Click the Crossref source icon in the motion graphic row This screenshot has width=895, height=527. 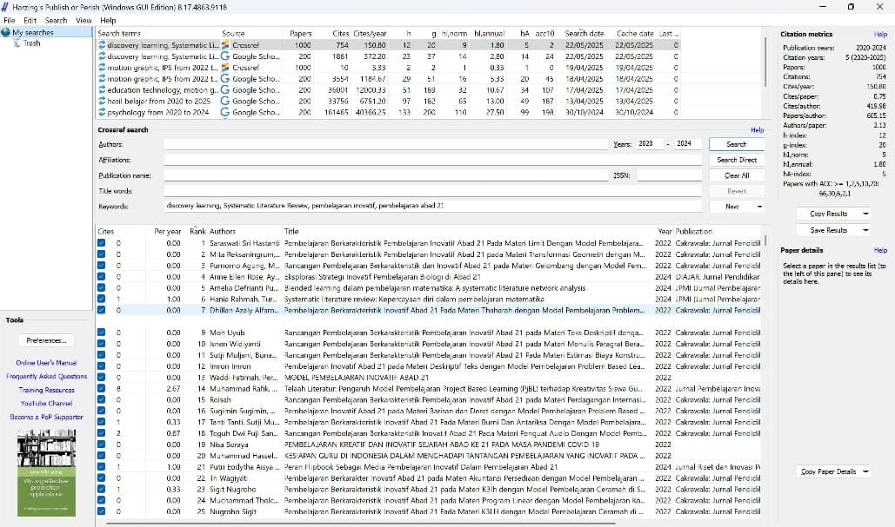pyautogui.click(x=225, y=67)
